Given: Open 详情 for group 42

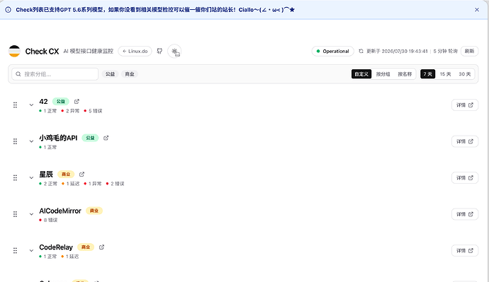Looking at the screenshot, I should tap(465, 105).
